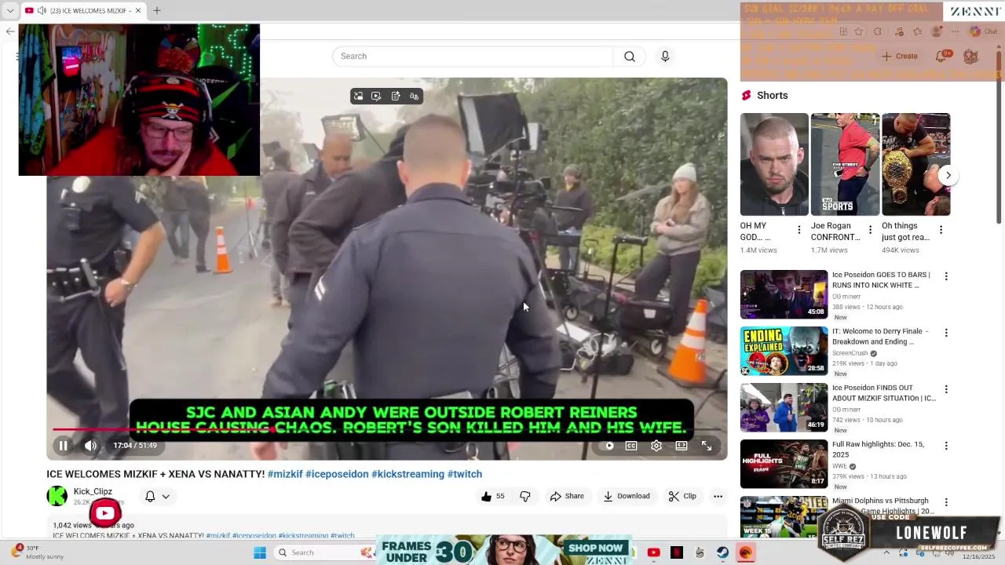Play Full Raw highlights Dec. 15 video
Viewport: 1005px width, 565px height.
(784, 464)
